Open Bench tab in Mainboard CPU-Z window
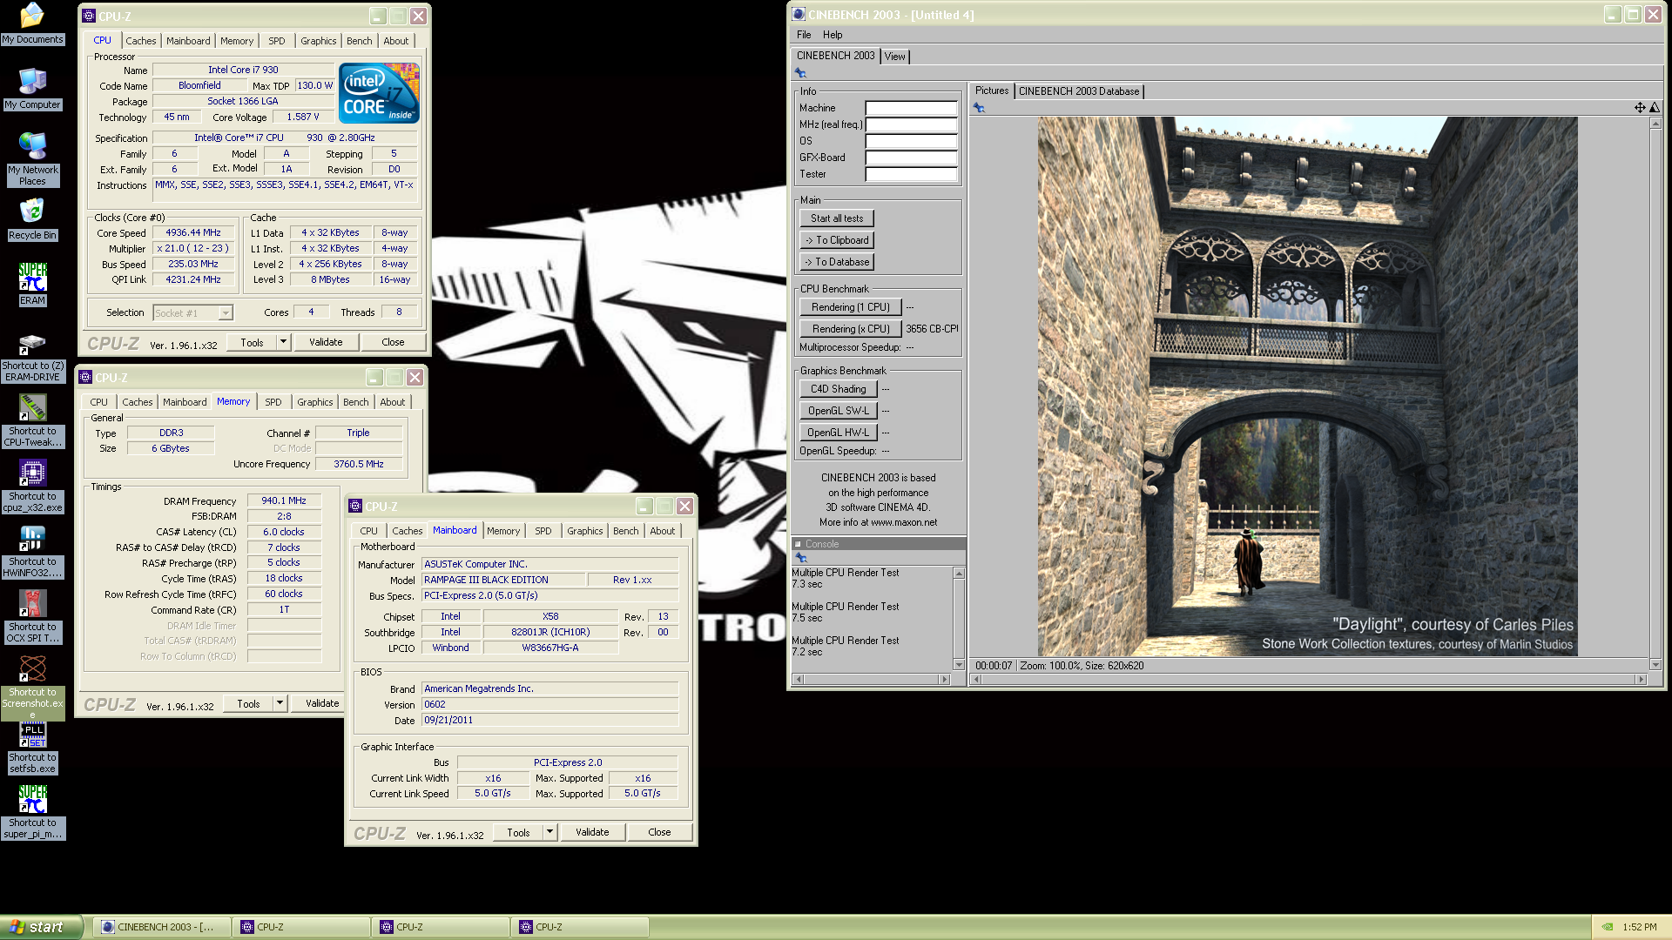 pos(625,531)
